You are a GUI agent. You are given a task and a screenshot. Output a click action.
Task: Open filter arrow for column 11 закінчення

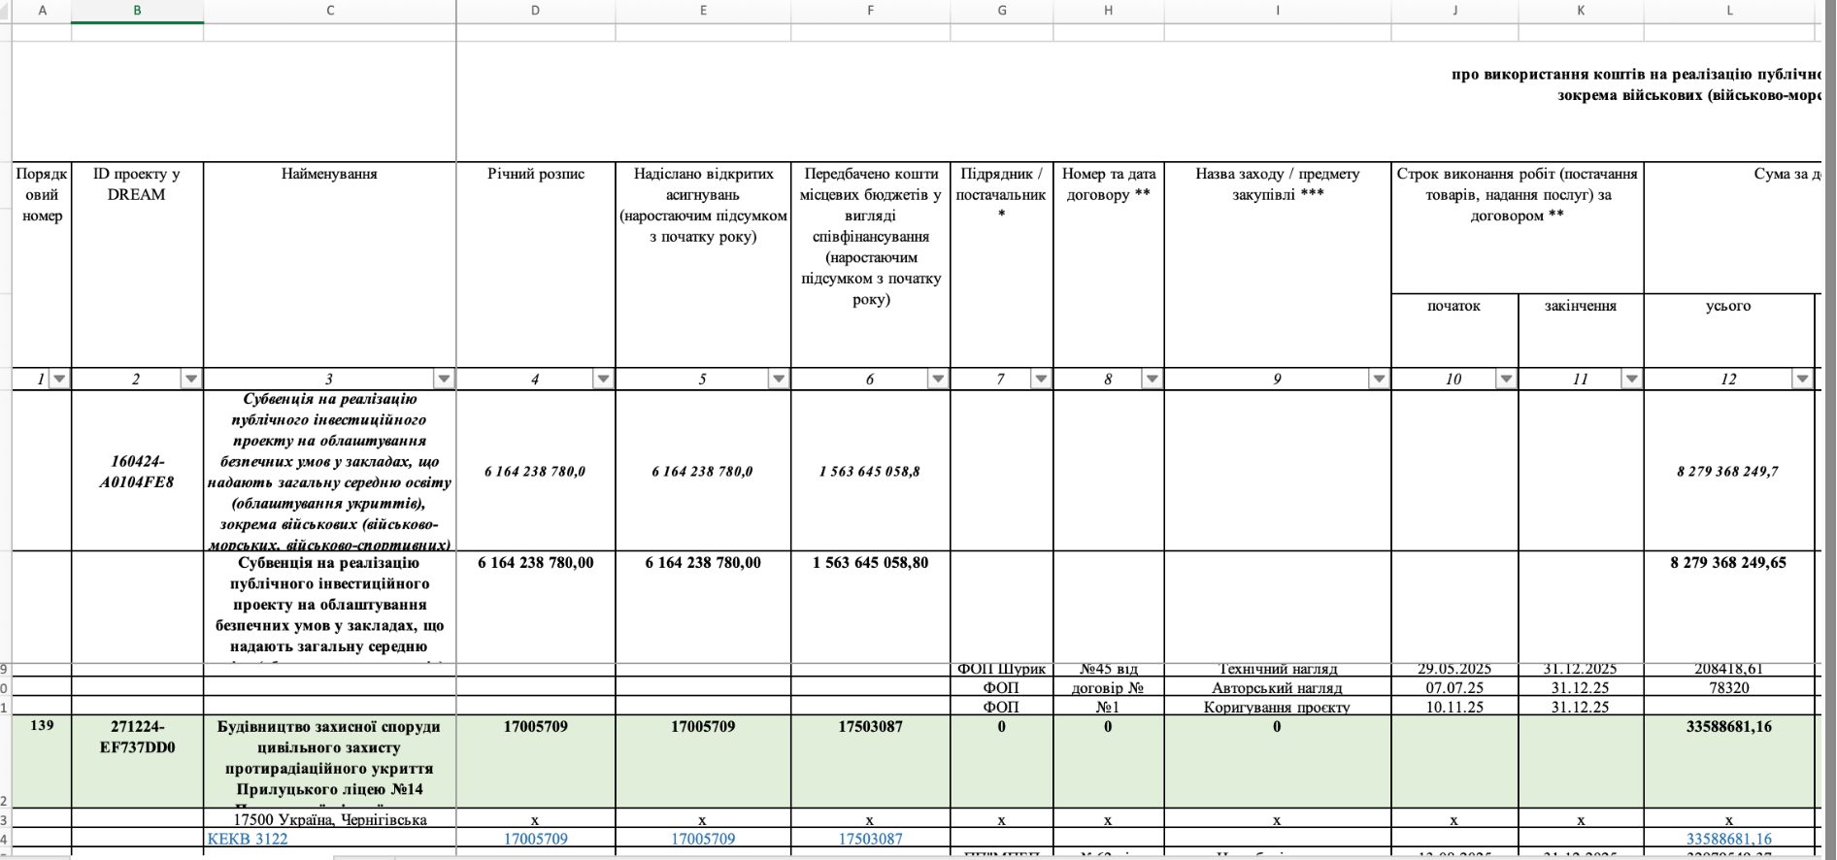point(1631,379)
